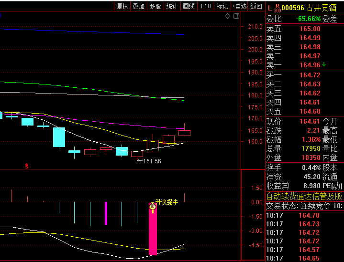Click the 返回 back button

256,6
